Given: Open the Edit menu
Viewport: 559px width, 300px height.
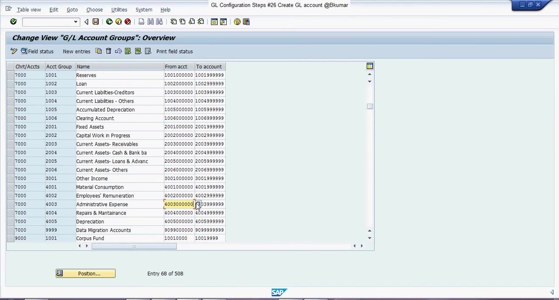Looking at the screenshot, I should coord(54,10).
